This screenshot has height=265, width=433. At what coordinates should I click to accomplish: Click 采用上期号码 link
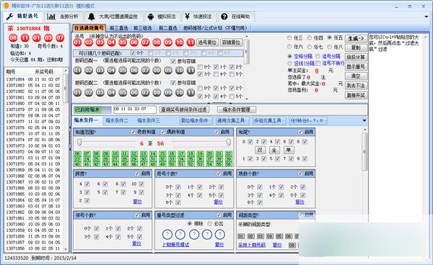252,245
